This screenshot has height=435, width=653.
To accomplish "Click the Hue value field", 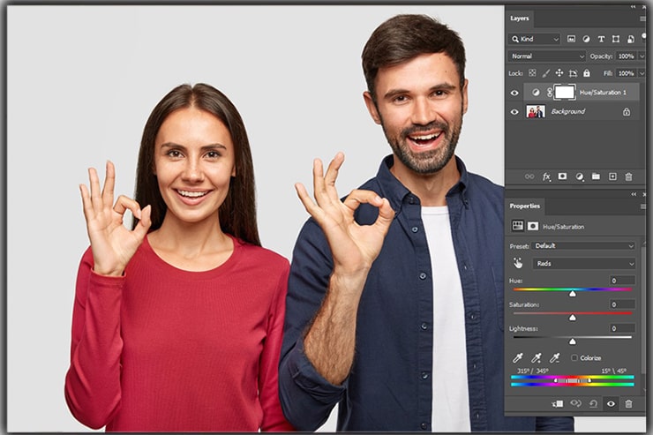I will click(x=623, y=281).
